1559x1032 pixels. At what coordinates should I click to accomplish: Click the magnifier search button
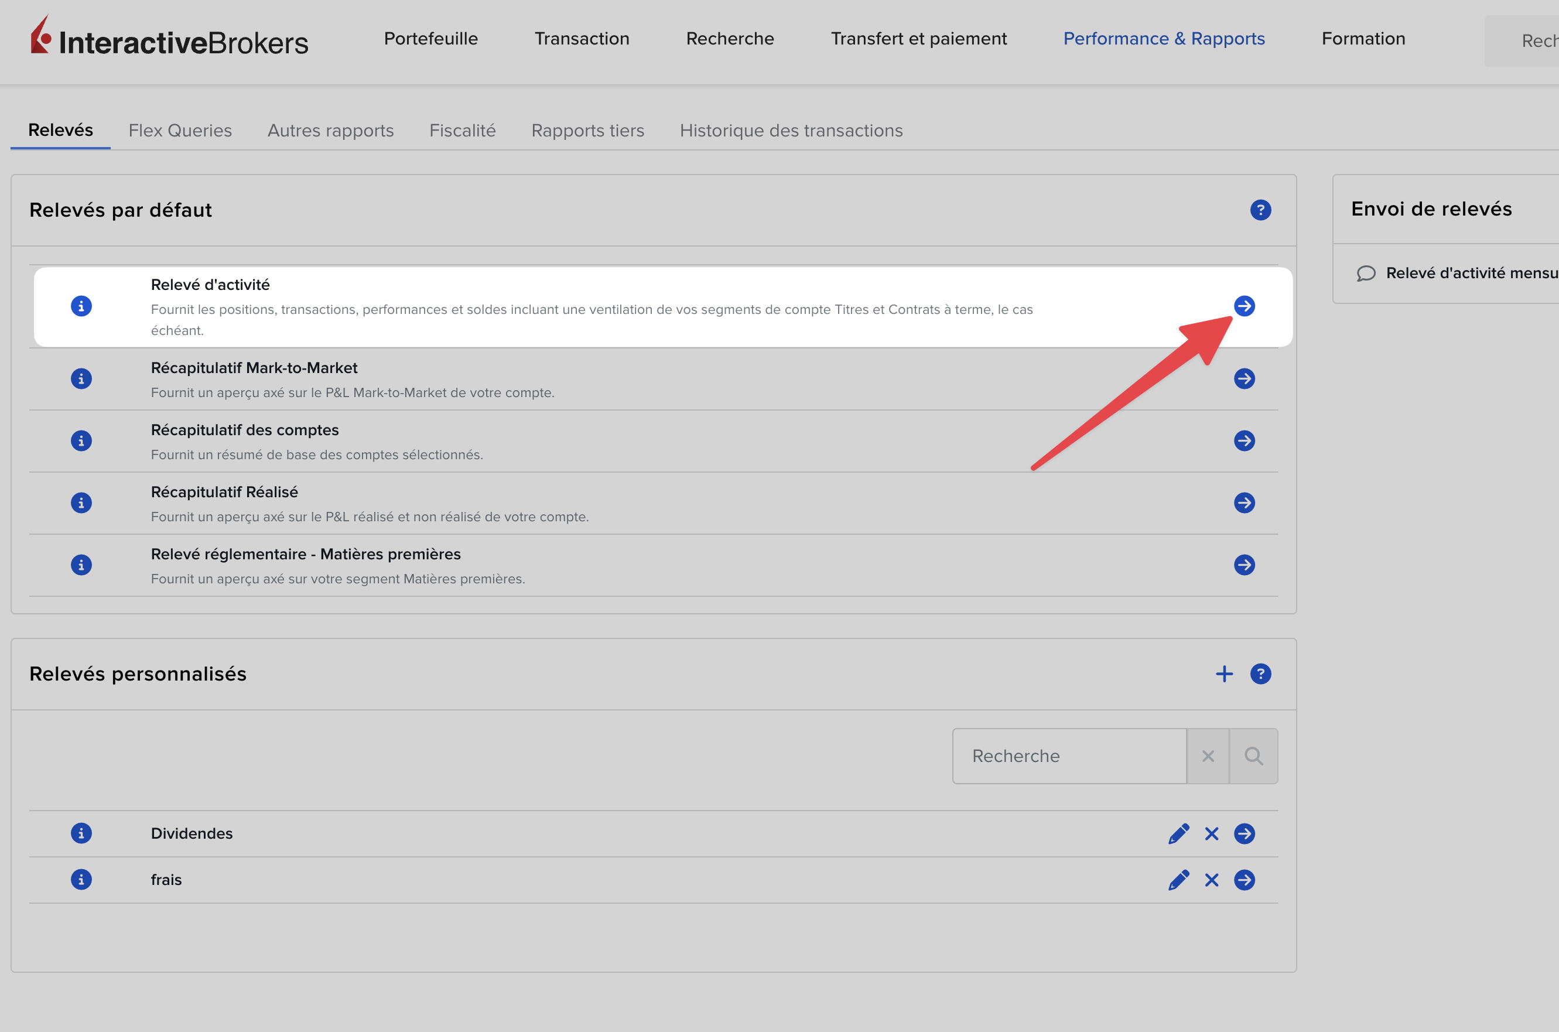[1253, 756]
